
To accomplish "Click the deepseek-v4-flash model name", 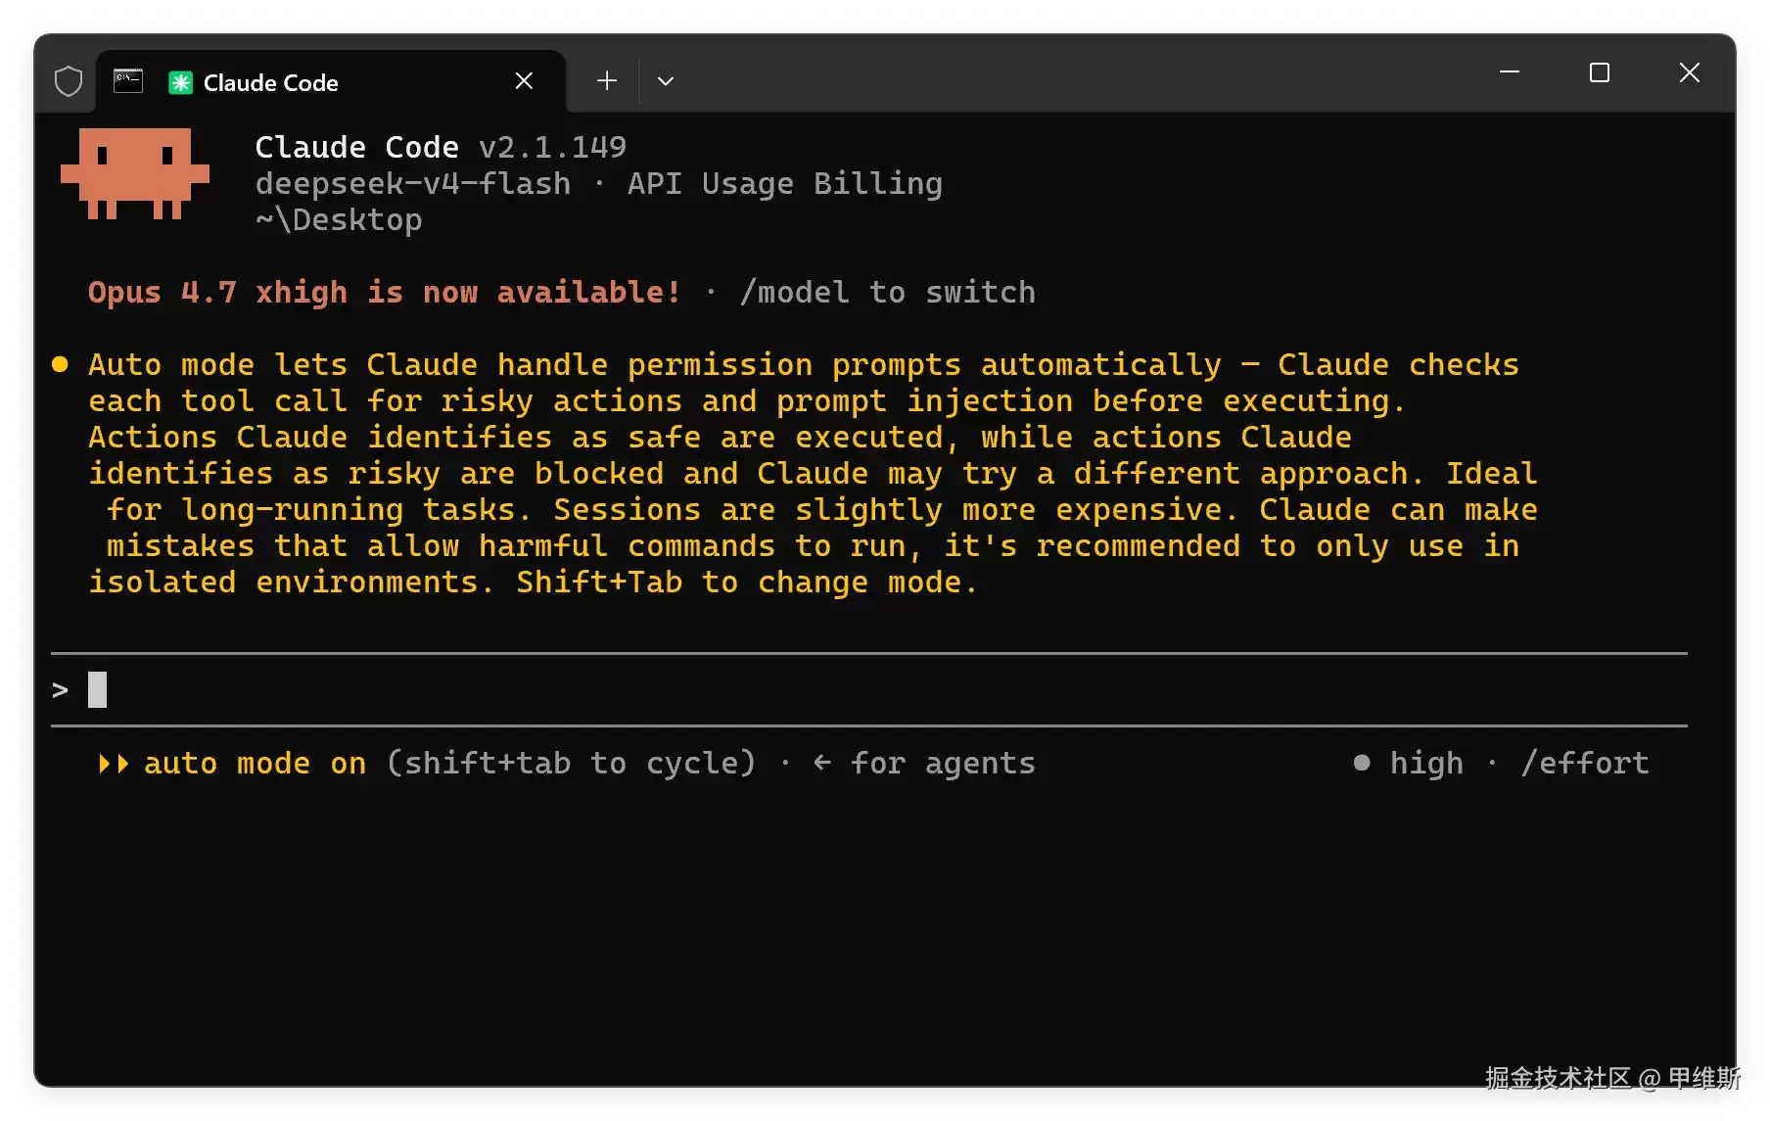I will [x=413, y=184].
